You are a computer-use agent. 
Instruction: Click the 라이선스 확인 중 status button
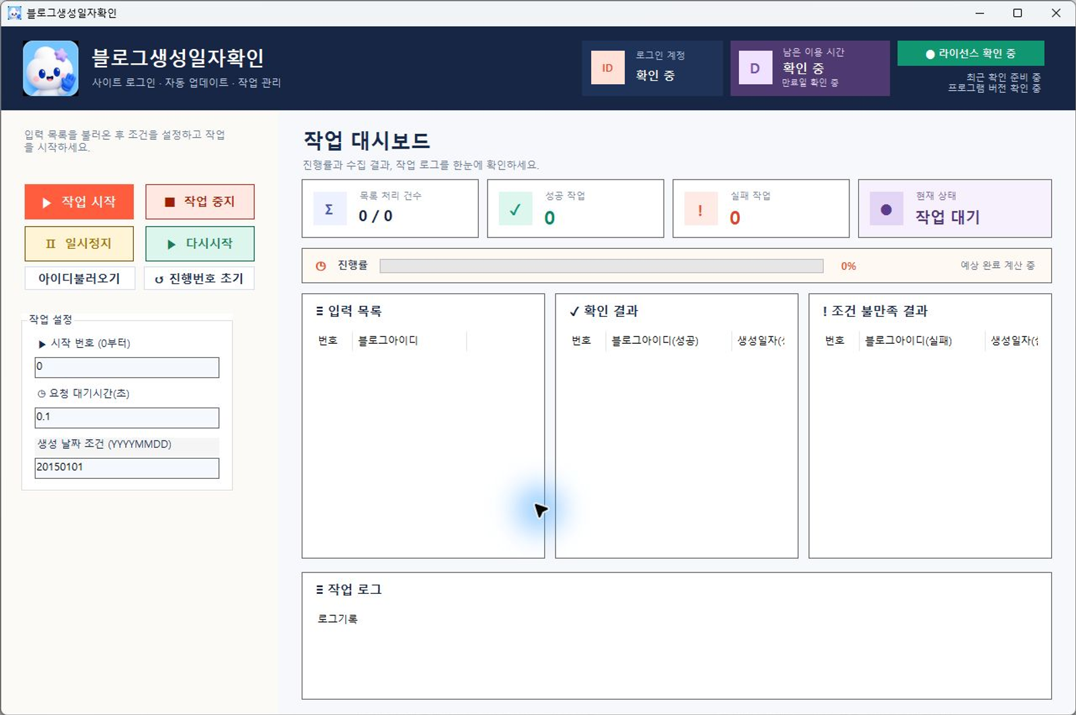970,54
